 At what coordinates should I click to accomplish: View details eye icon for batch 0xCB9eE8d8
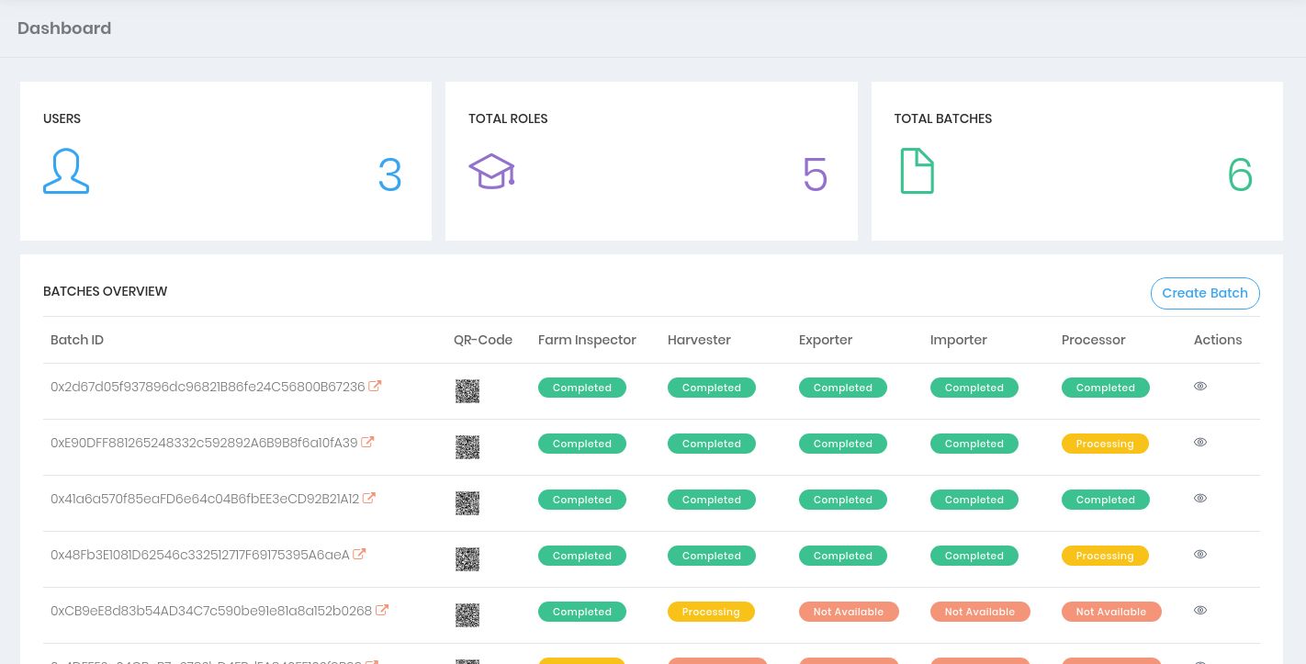(x=1200, y=611)
